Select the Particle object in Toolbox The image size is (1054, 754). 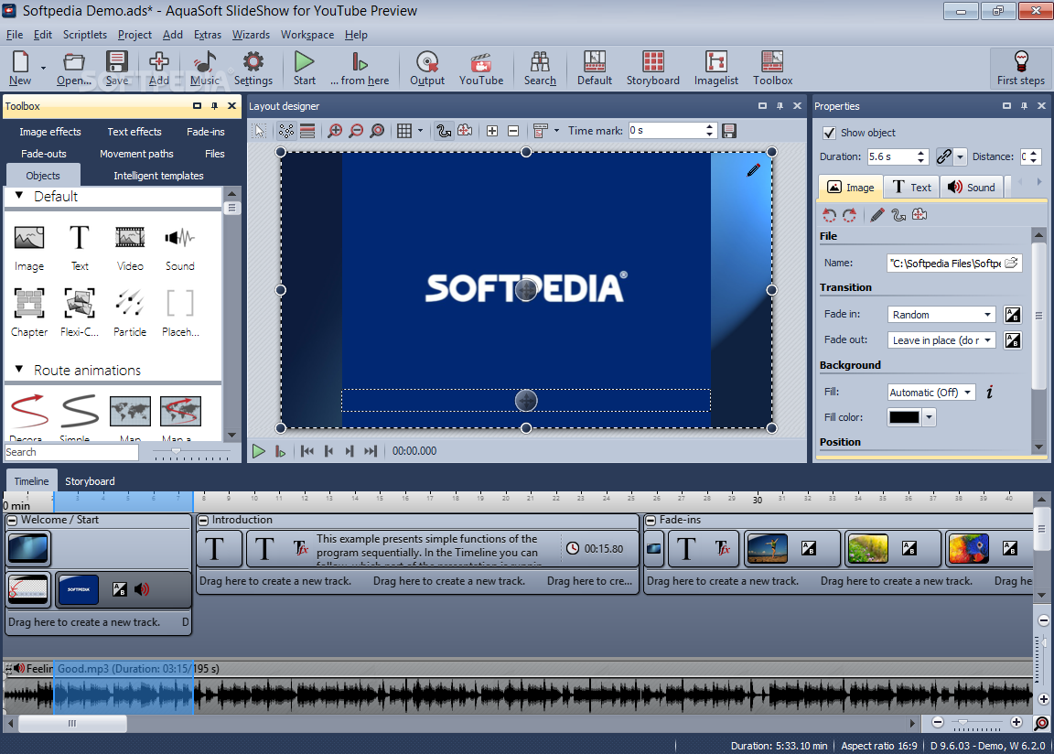tap(130, 312)
